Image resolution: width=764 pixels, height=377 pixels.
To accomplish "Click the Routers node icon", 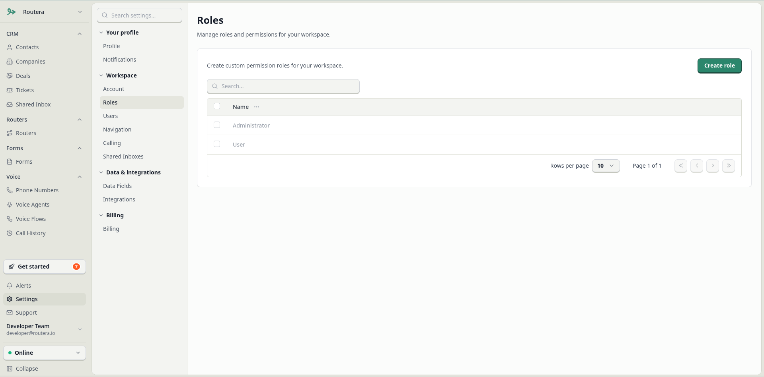I will [x=10, y=133].
